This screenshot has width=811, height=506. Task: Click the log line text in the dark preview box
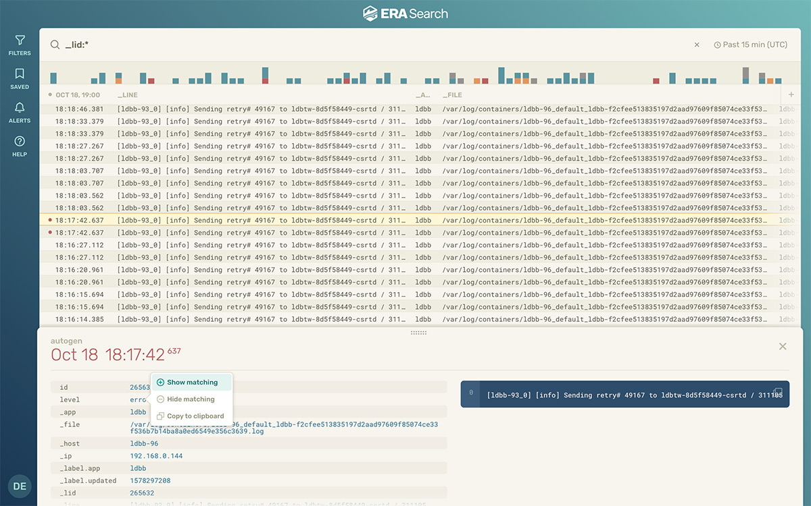click(635, 395)
